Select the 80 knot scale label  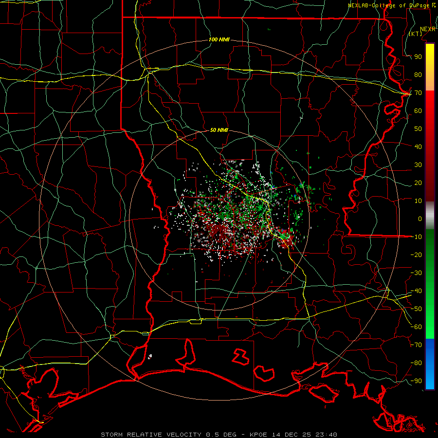418,74
